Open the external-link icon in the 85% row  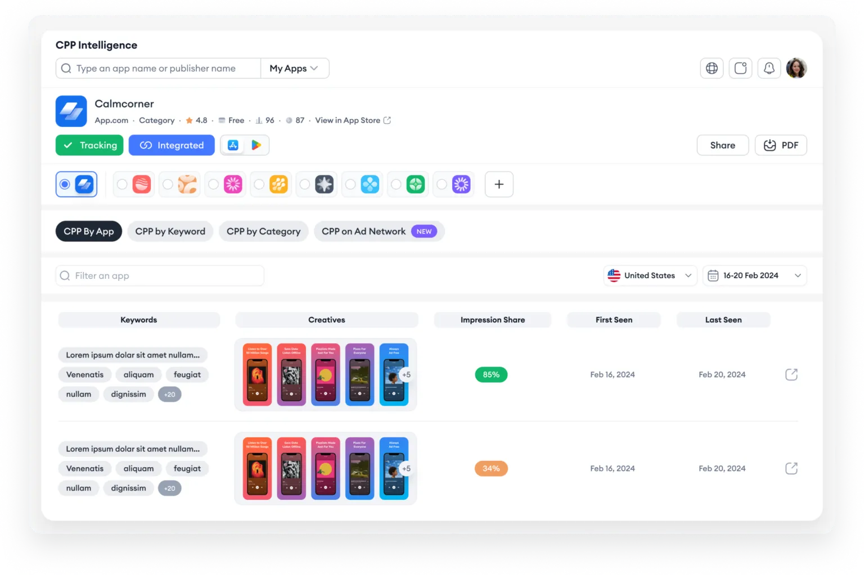click(791, 374)
